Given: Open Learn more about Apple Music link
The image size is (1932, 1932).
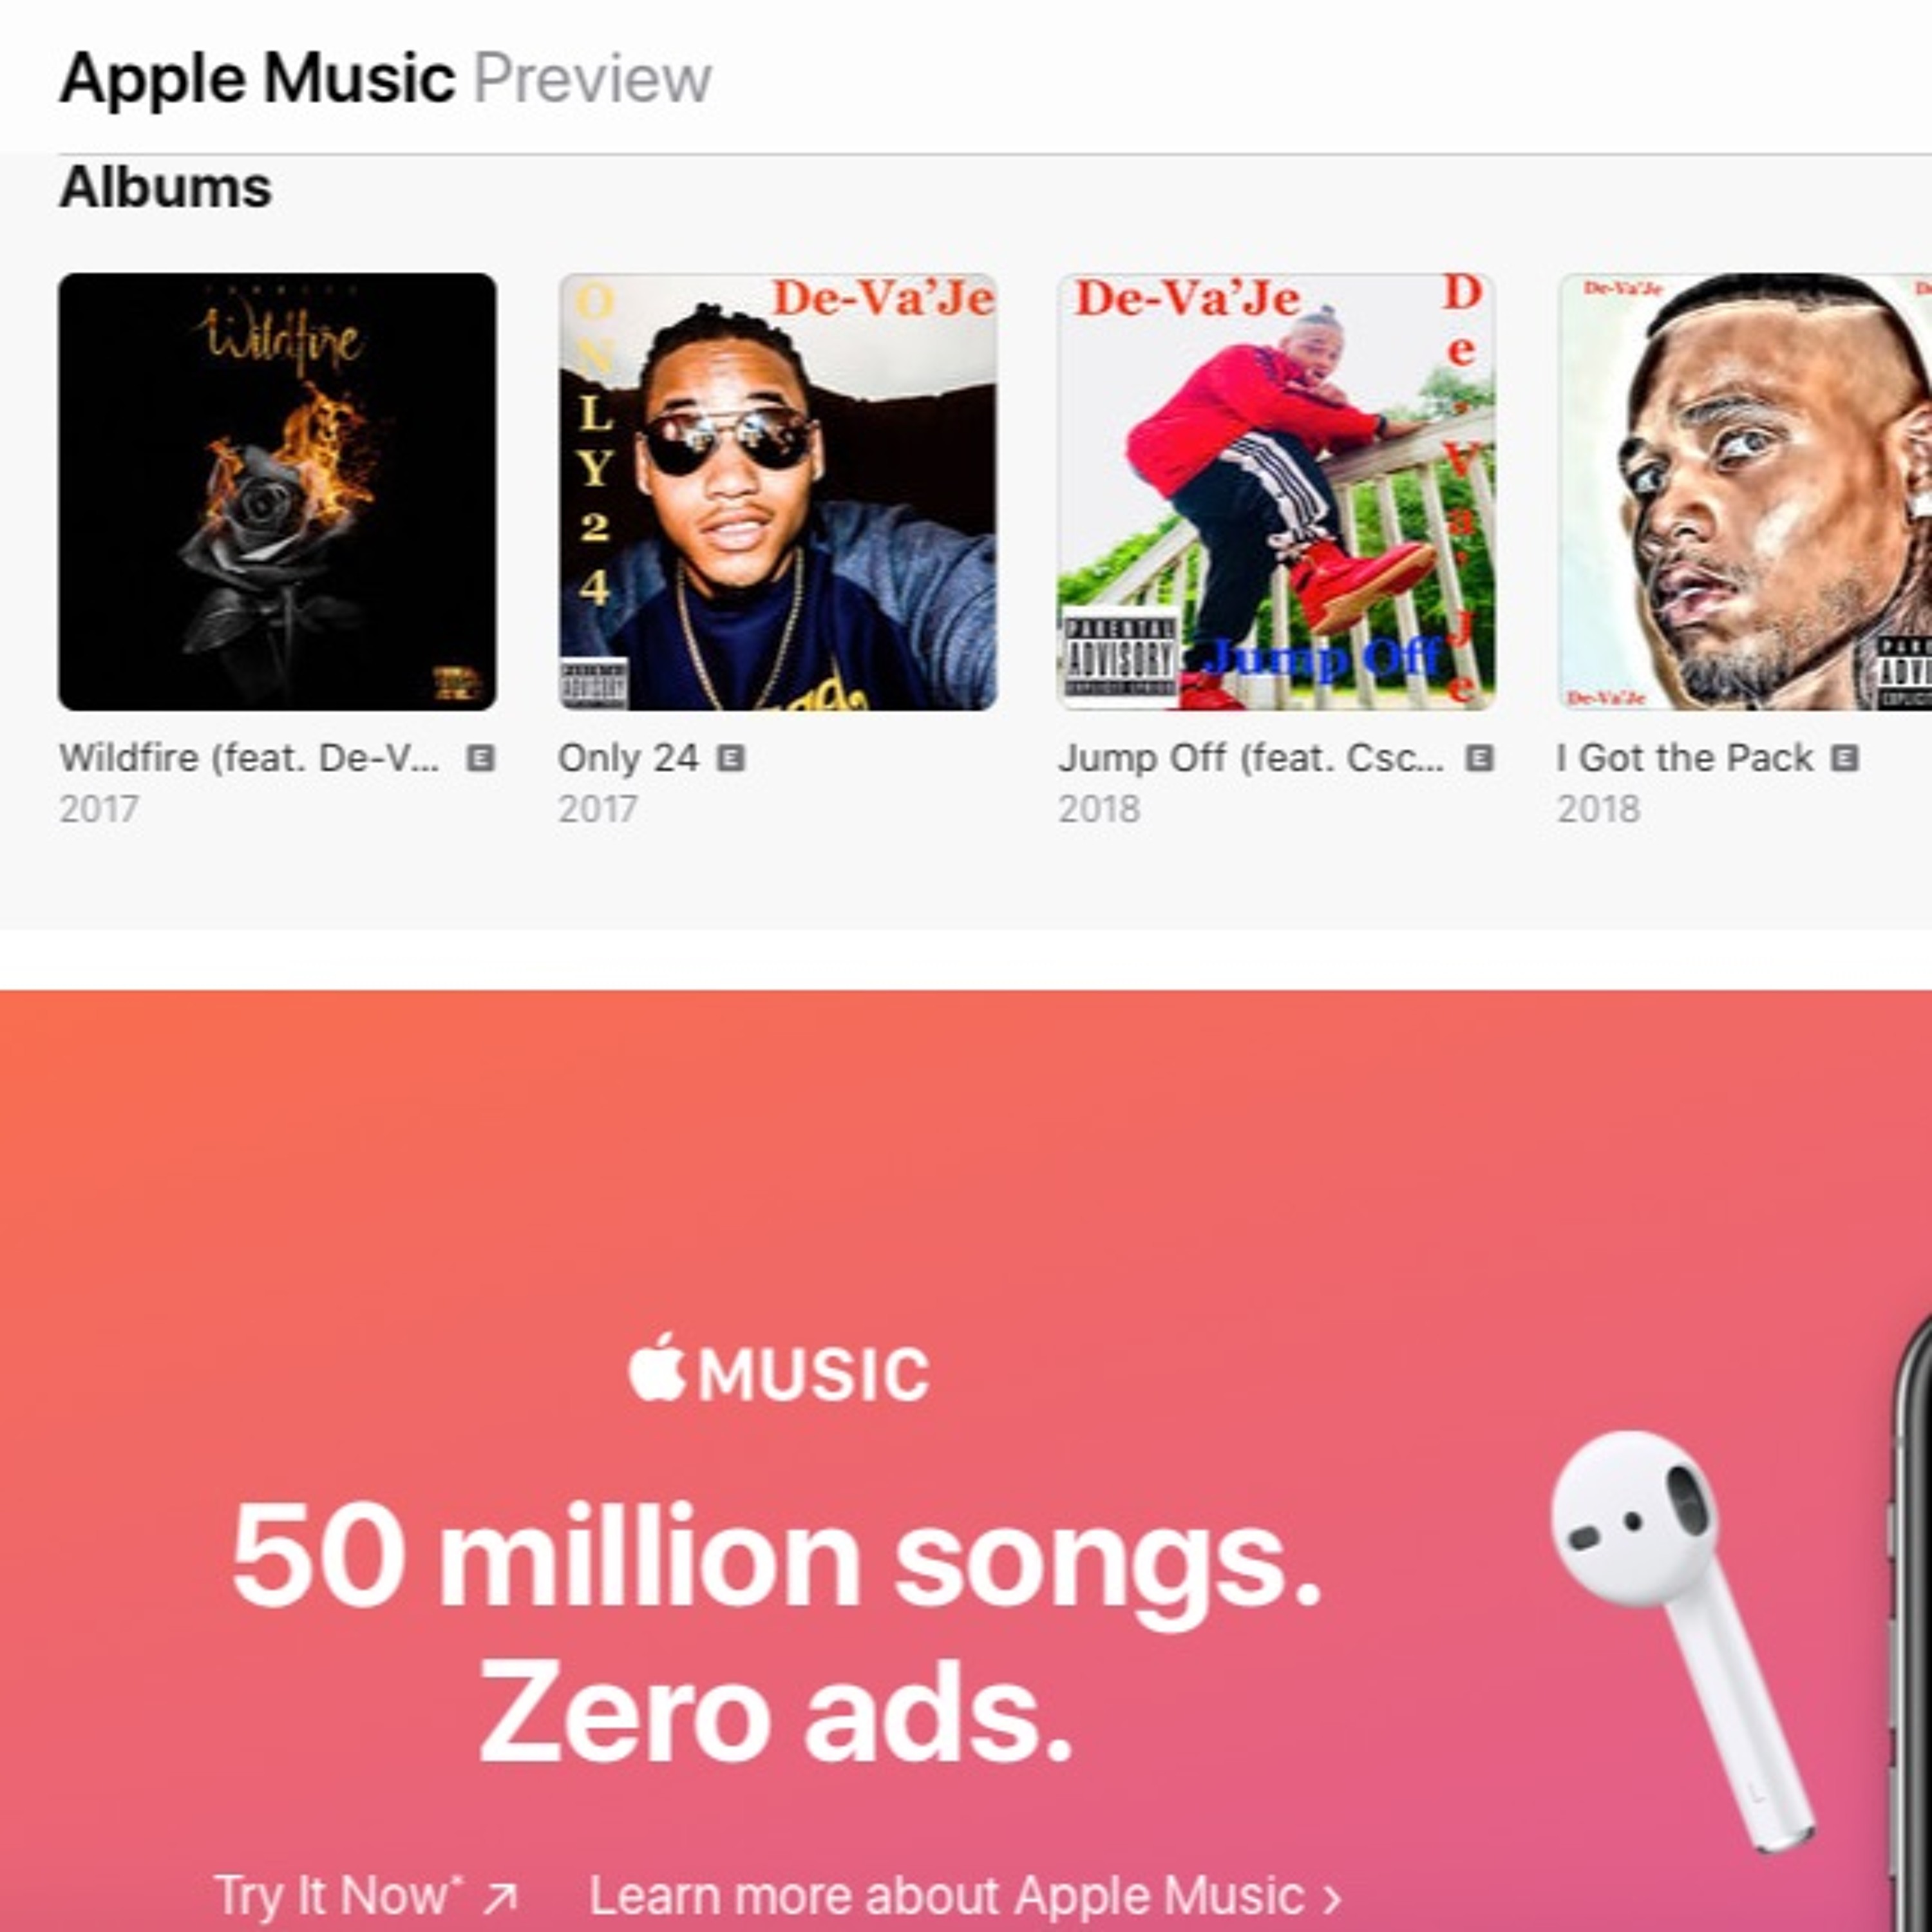Looking at the screenshot, I should (x=965, y=1895).
